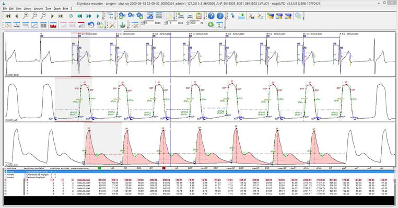Click the green round download arrow icon
This screenshot has height=208, width=398.
(x=210, y=25)
